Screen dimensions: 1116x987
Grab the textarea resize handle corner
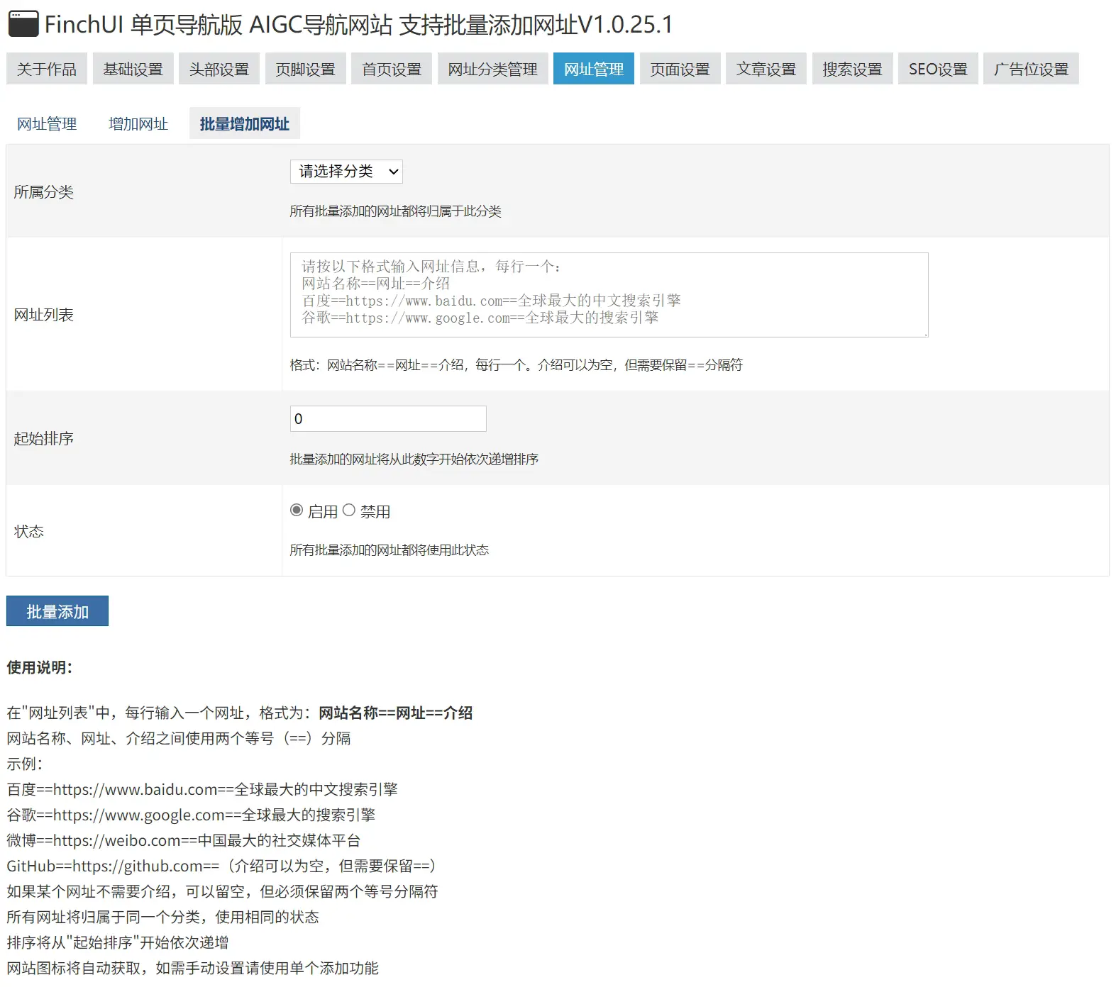[924, 333]
